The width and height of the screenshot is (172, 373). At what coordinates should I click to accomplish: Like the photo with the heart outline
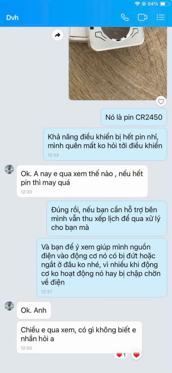pyautogui.click(x=161, y=101)
